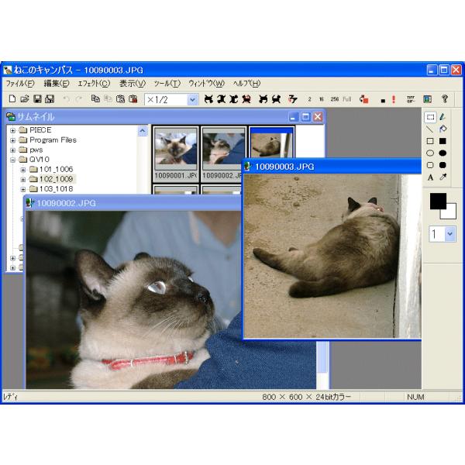
Task: Select the filled ellipse tool
Action: click(x=443, y=153)
